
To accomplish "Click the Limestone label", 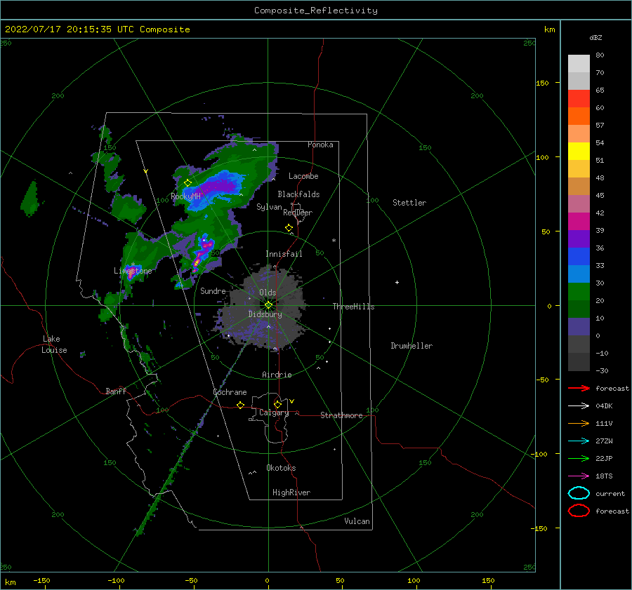I will tap(133, 271).
